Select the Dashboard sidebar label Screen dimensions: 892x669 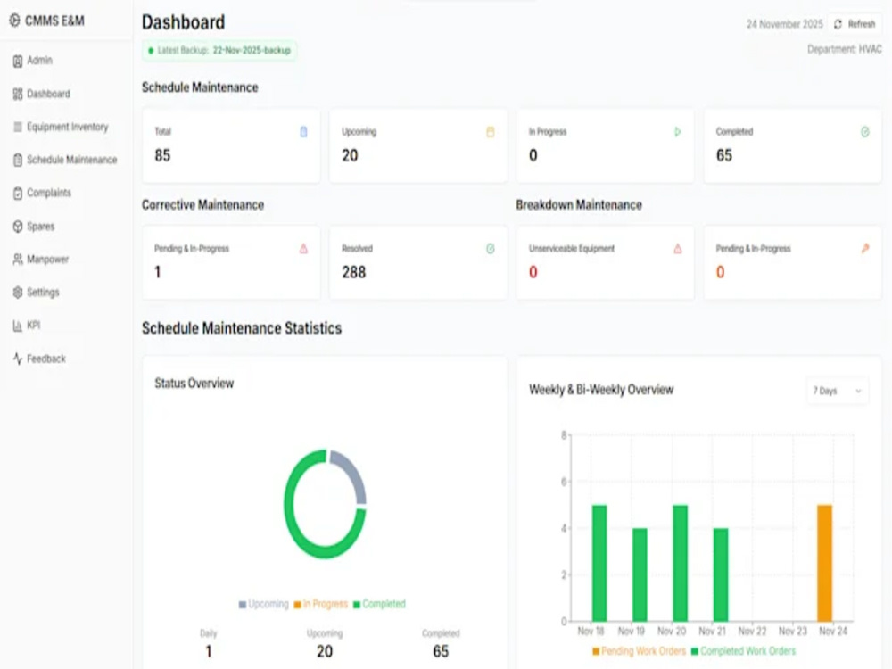(x=48, y=94)
